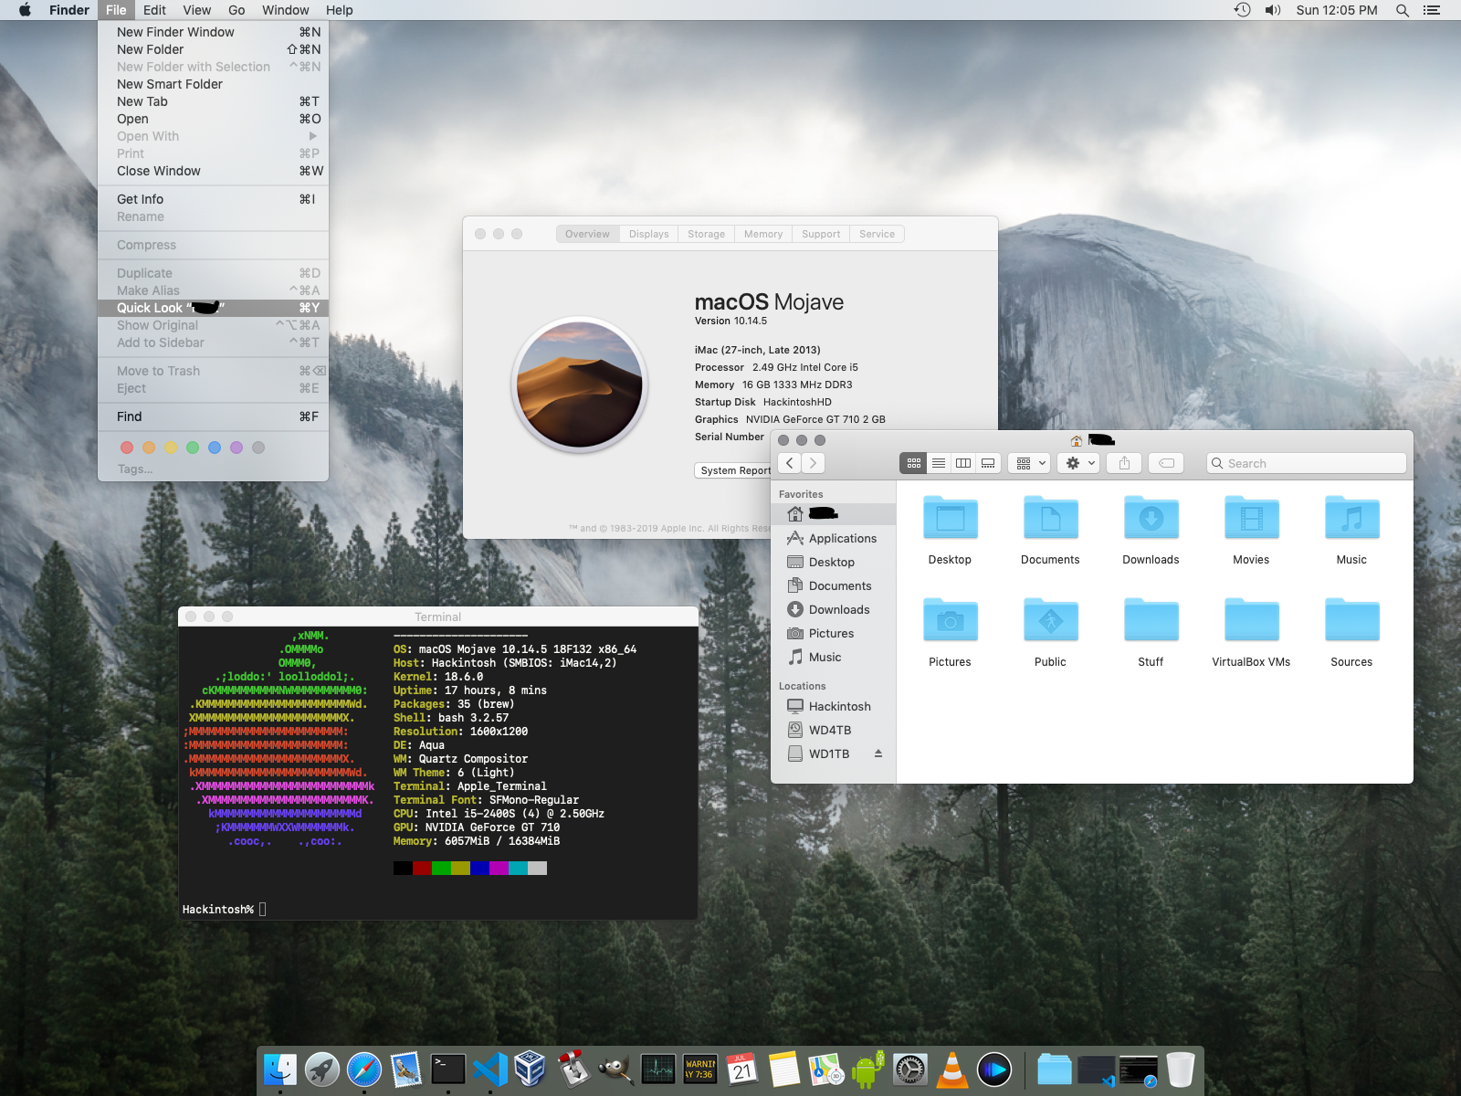The image size is (1461, 1096).
Task: Launch Android File Transfer from dock
Action: point(867,1070)
